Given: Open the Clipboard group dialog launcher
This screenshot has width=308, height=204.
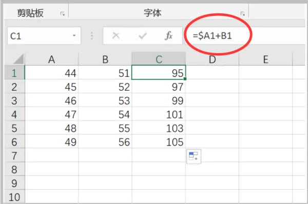Looking at the screenshot, I should pyautogui.click(x=63, y=14).
